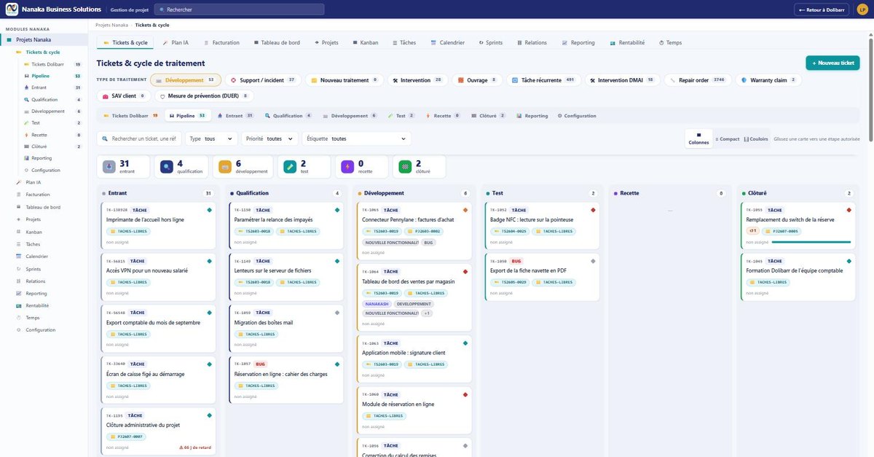This screenshot has height=457, width=874.
Task: Click the developpement stat card icon
Action: click(x=225, y=167)
